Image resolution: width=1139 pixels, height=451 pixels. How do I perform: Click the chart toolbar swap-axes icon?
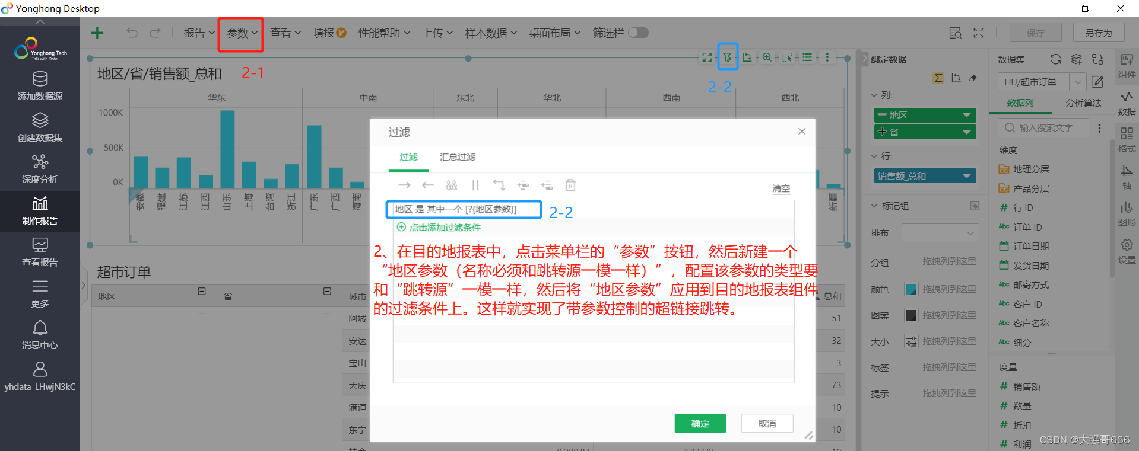[x=747, y=57]
